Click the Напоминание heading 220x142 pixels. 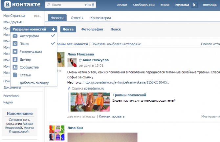click(20, 113)
